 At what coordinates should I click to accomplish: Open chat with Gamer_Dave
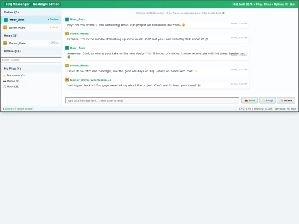click(x=31, y=43)
